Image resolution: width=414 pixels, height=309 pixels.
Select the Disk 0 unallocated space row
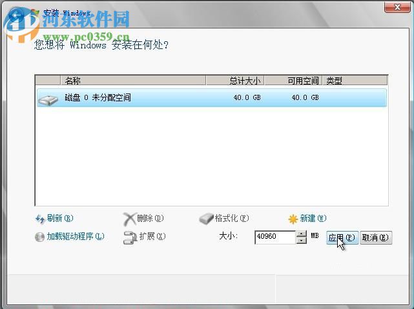212,98
